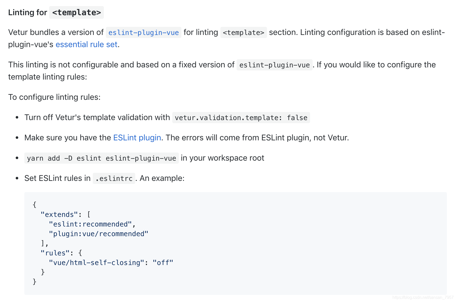Follow the essential rule set link

click(86, 45)
